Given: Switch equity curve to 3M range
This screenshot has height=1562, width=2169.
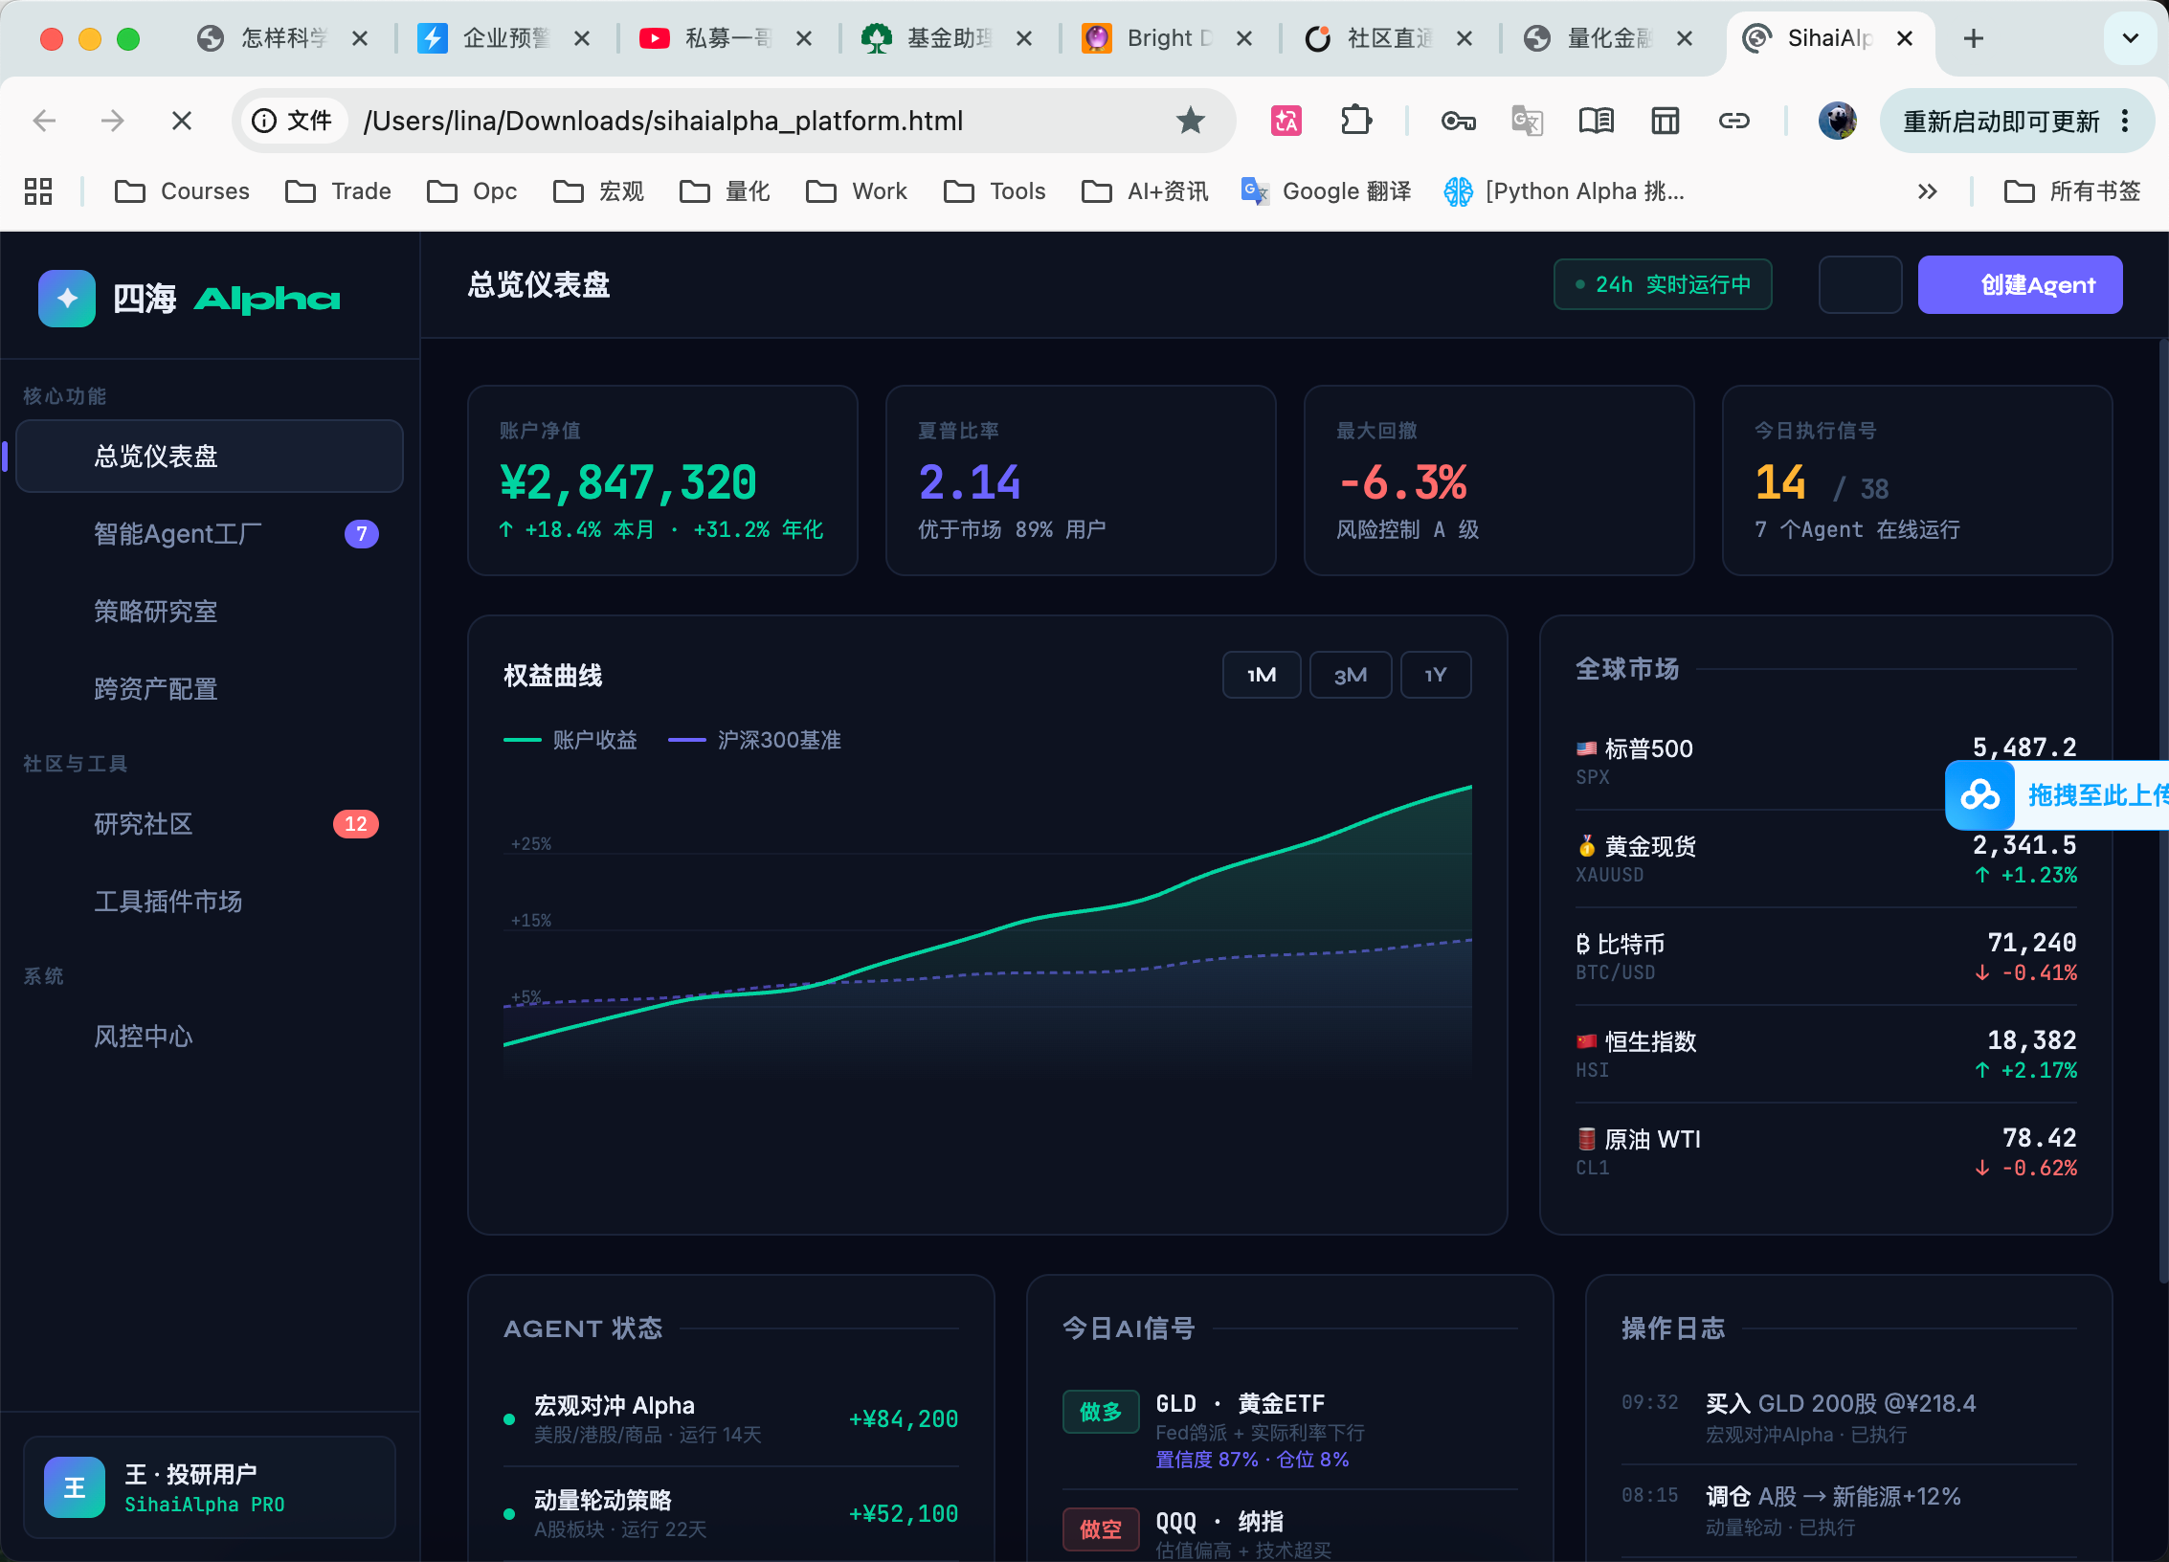Looking at the screenshot, I should pyautogui.click(x=1350, y=675).
